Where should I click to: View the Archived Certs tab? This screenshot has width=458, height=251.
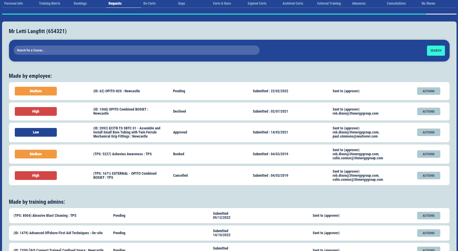(293, 3)
